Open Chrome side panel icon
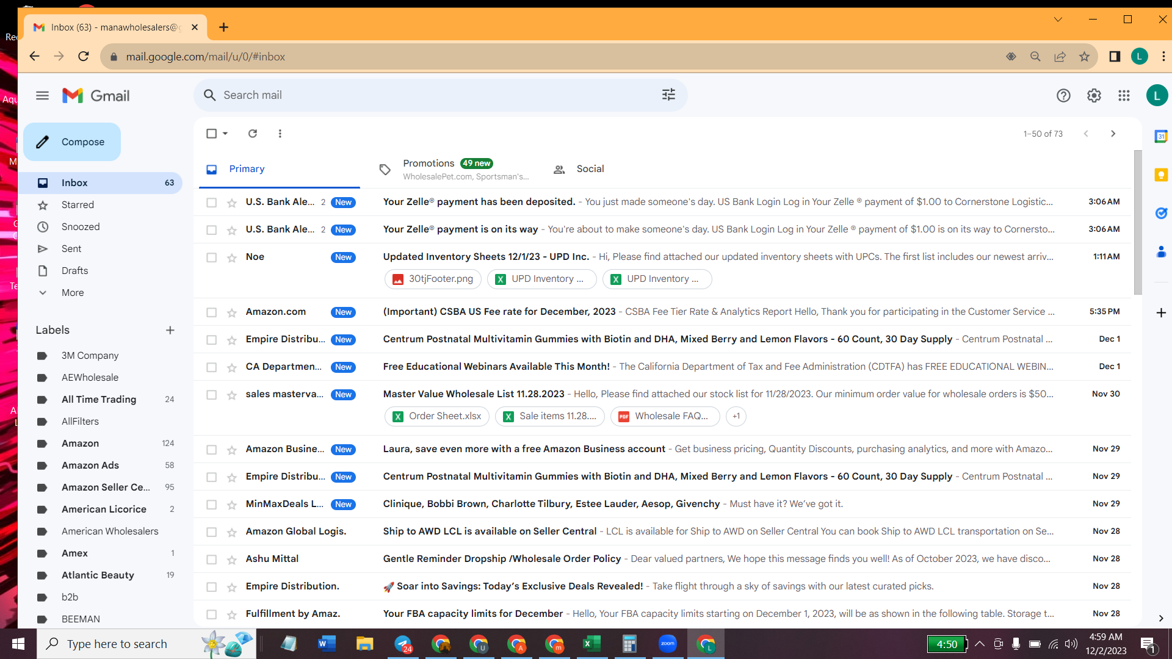Screen dimensions: 1172x659 [x=1115, y=56]
